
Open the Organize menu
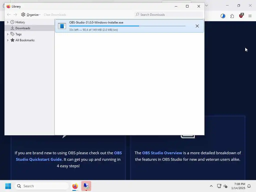click(31, 15)
